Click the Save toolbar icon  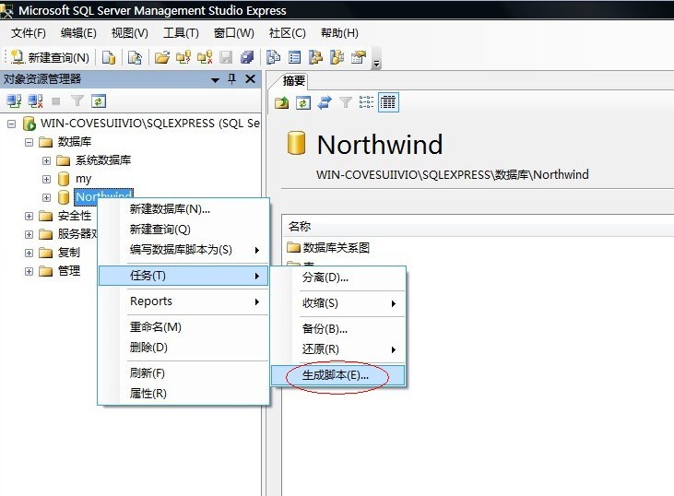pos(226,57)
